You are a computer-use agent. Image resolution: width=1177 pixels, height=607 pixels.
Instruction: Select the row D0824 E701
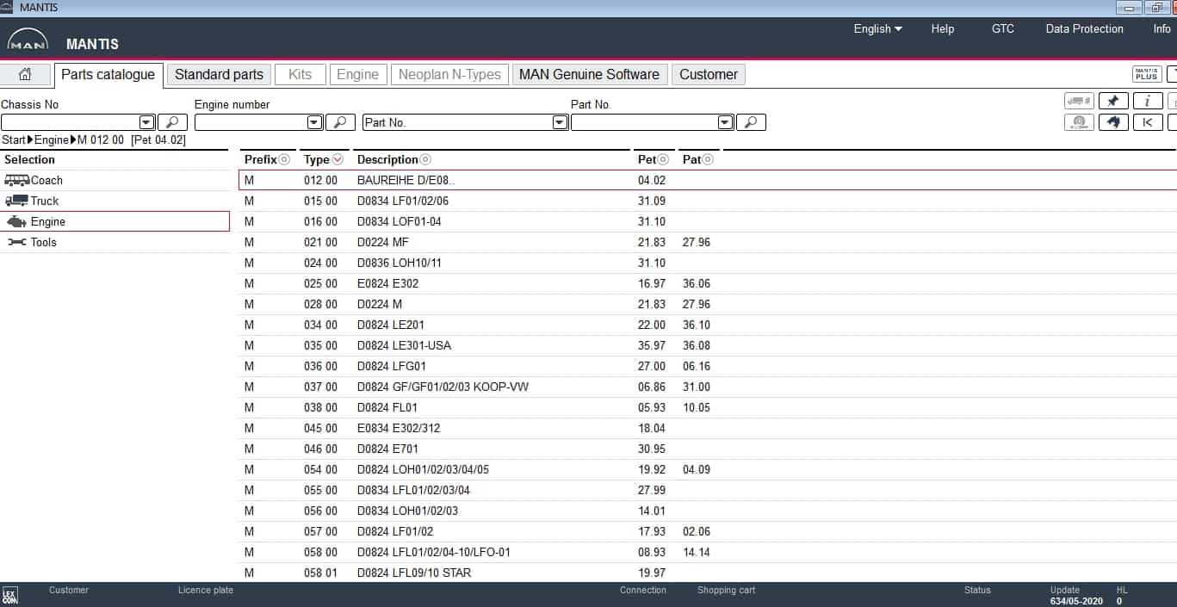coord(707,449)
